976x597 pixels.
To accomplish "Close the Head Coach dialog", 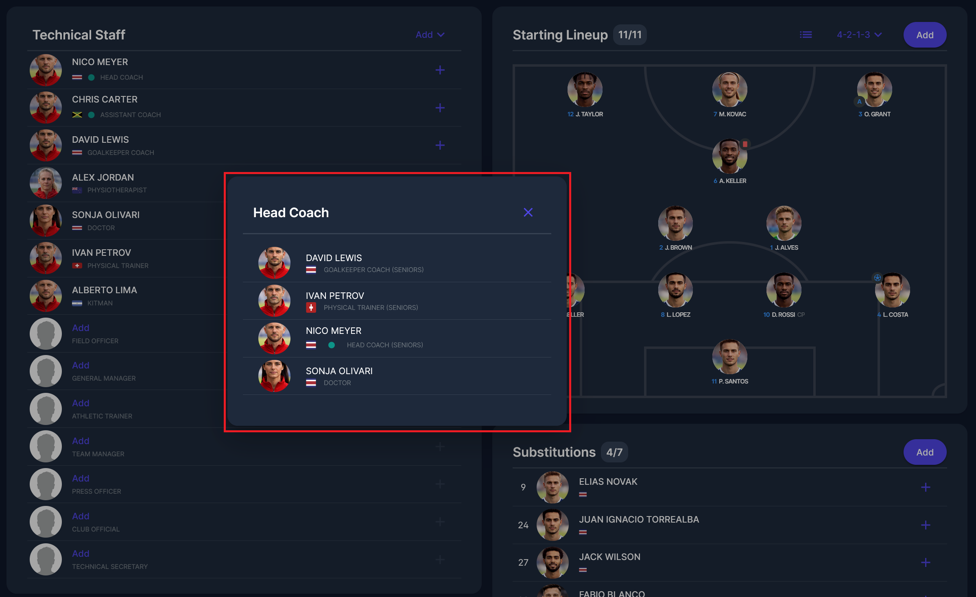I will point(528,212).
